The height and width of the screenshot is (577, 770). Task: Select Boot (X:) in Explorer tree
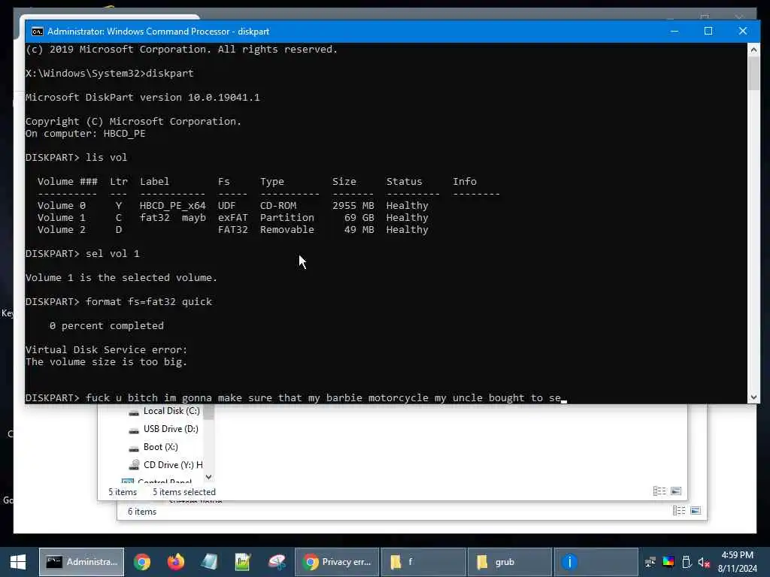[x=161, y=447]
